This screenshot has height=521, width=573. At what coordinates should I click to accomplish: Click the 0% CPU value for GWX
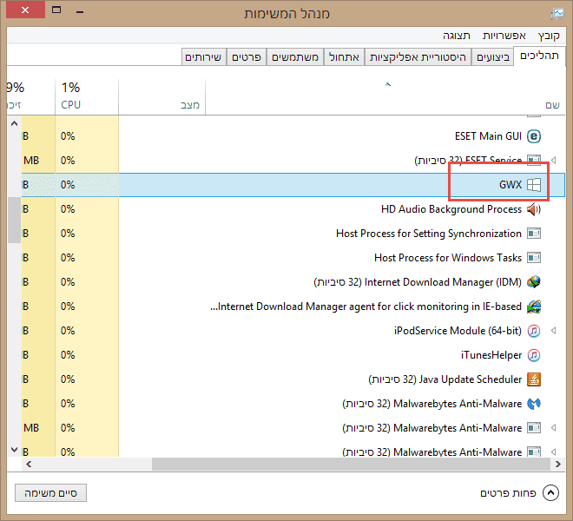[68, 185]
